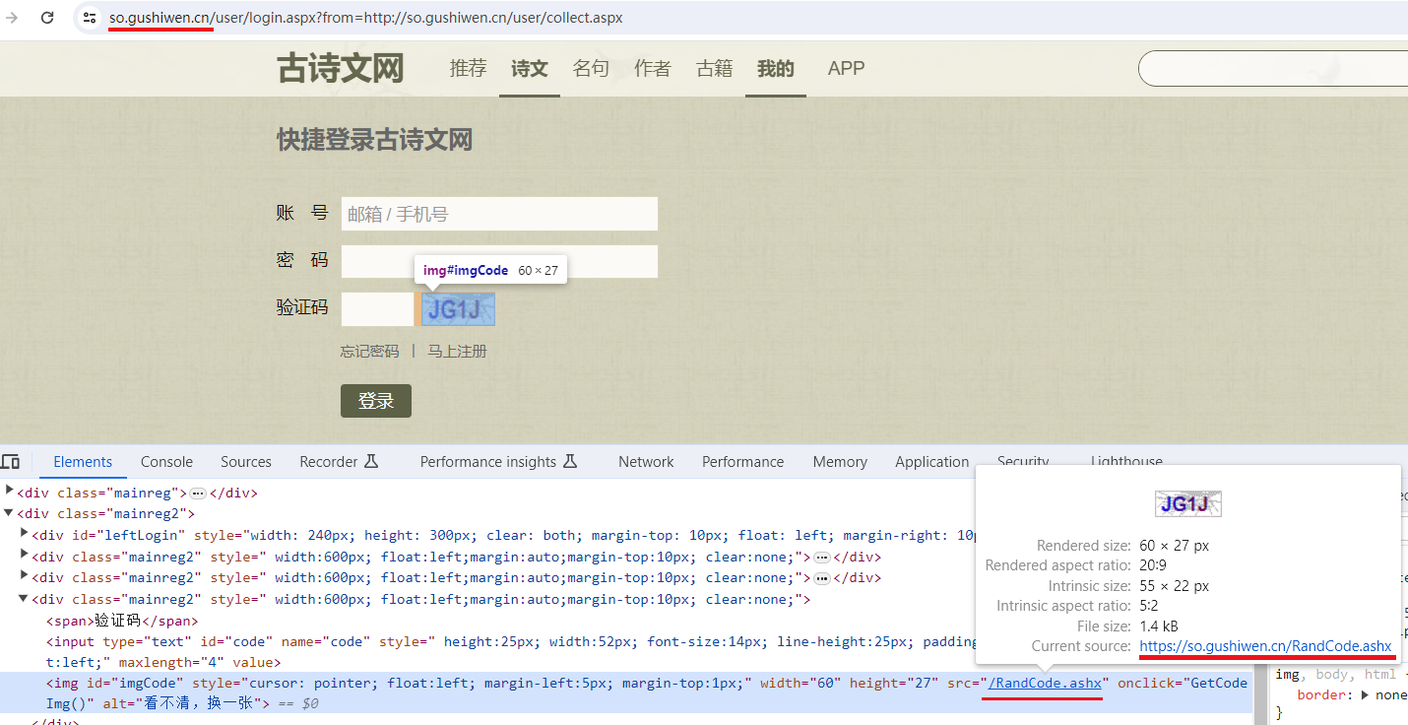
Task: Go to the 作者 section
Action: coord(653,68)
